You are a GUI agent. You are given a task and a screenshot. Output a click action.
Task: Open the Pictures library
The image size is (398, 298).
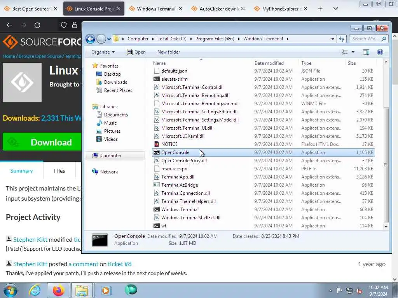pos(112,131)
